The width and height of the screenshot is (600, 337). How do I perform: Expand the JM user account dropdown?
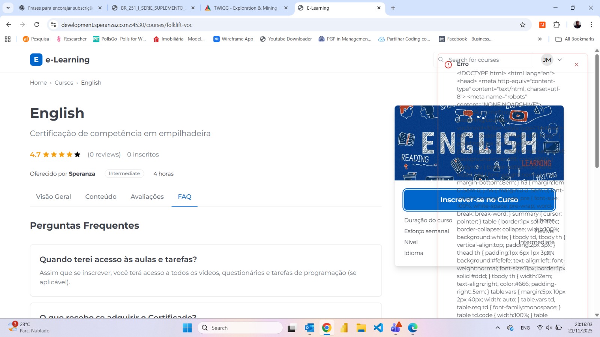(559, 60)
